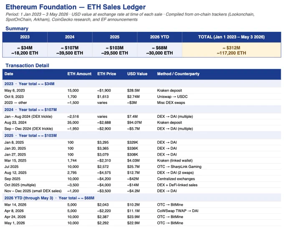Click the 2025 Year total group row
This screenshot has width=284, height=228.
coord(142,136)
